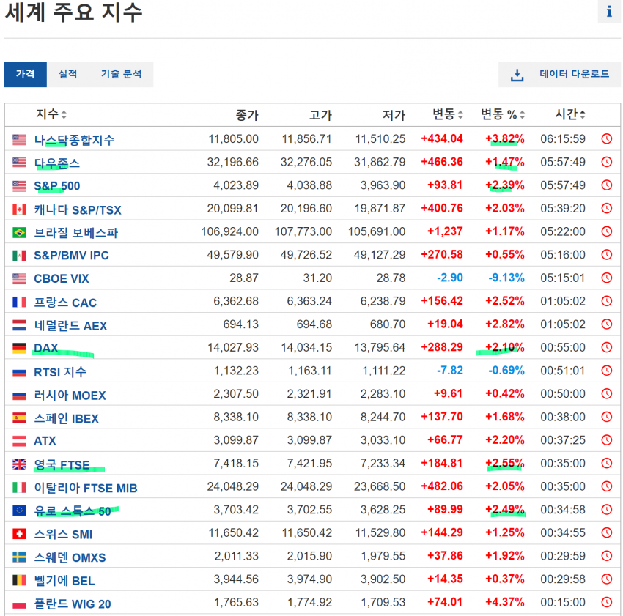Open the 기술 분석 tab
Viewport: 623px width, 616px height.
click(x=121, y=74)
